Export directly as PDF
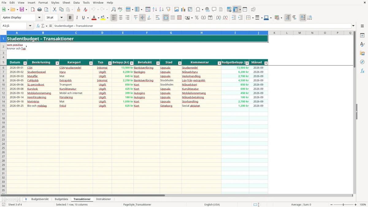Viewport: 368px width, 207px height. (x=33, y=10)
